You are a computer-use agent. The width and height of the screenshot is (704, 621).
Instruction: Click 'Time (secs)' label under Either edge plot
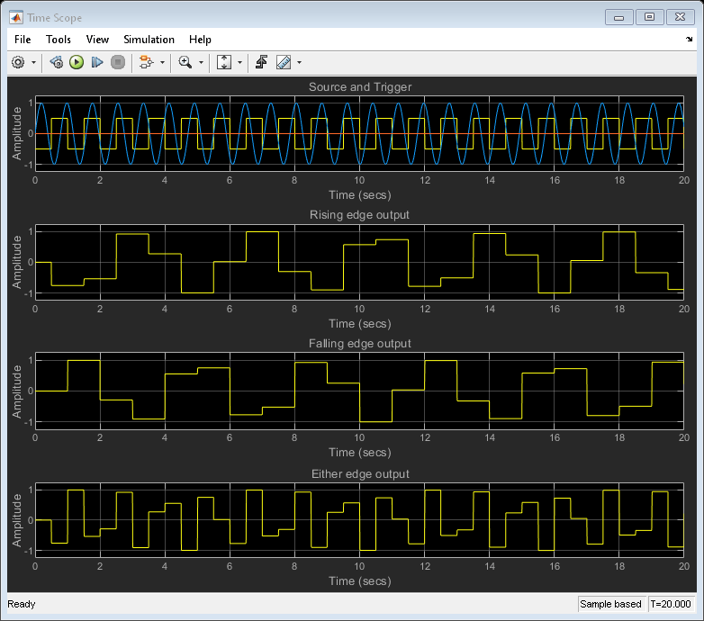360,581
